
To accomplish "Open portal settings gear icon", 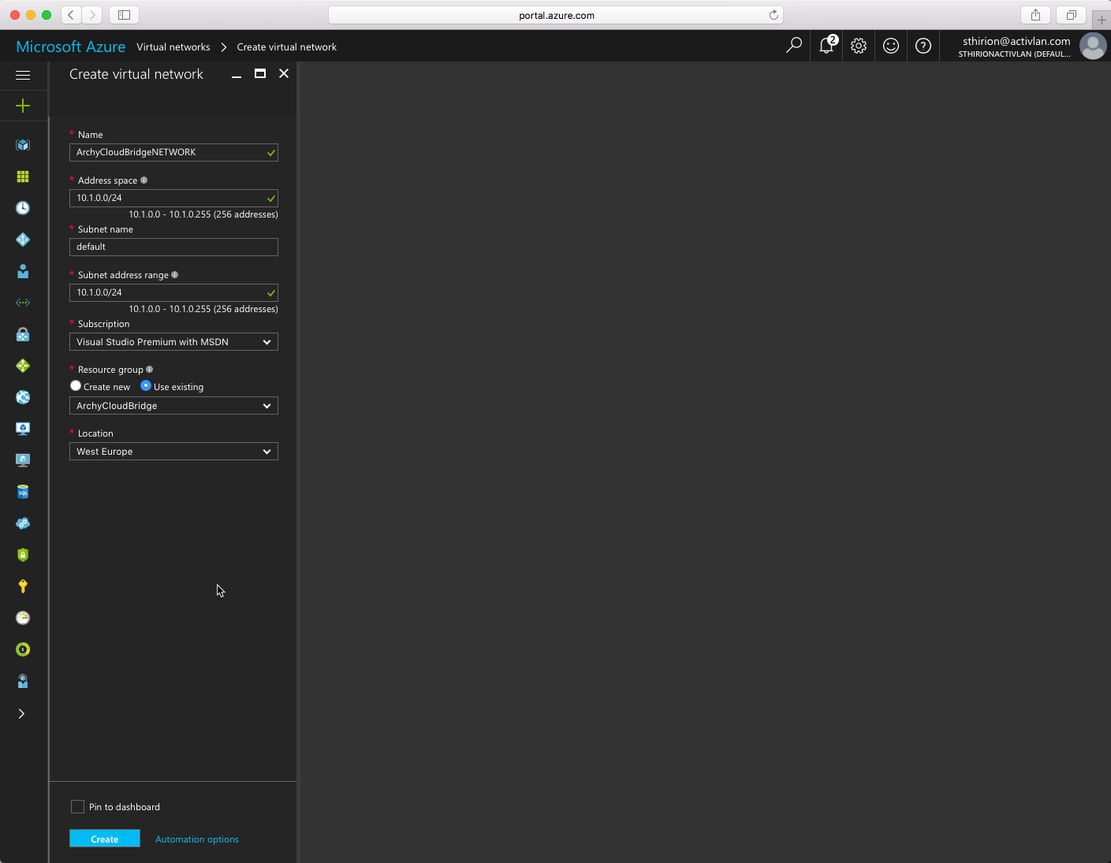I will (859, 46).
